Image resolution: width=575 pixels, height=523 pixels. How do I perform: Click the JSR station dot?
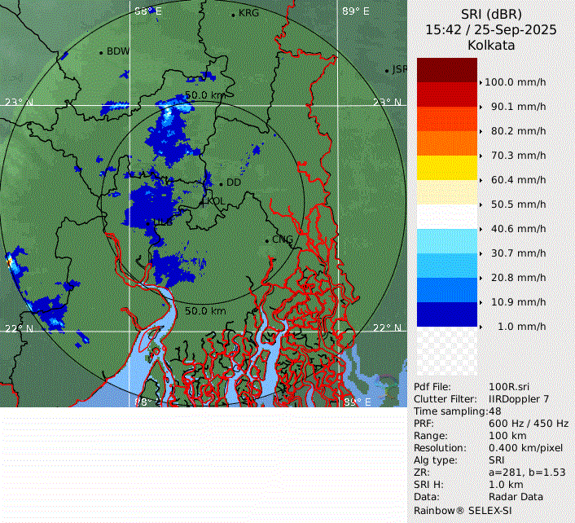pyautogui.click(x=388, y=71)
